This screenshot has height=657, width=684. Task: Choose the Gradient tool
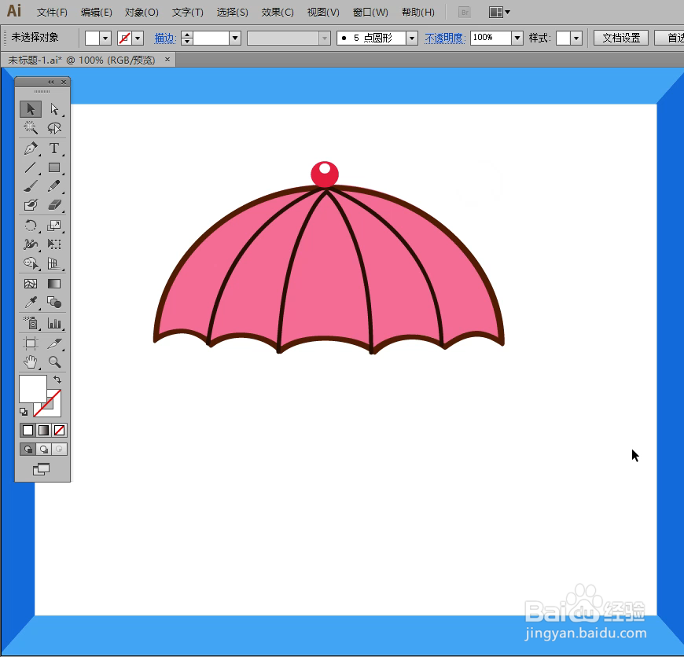pyautogui.click(x=54, y=283)
